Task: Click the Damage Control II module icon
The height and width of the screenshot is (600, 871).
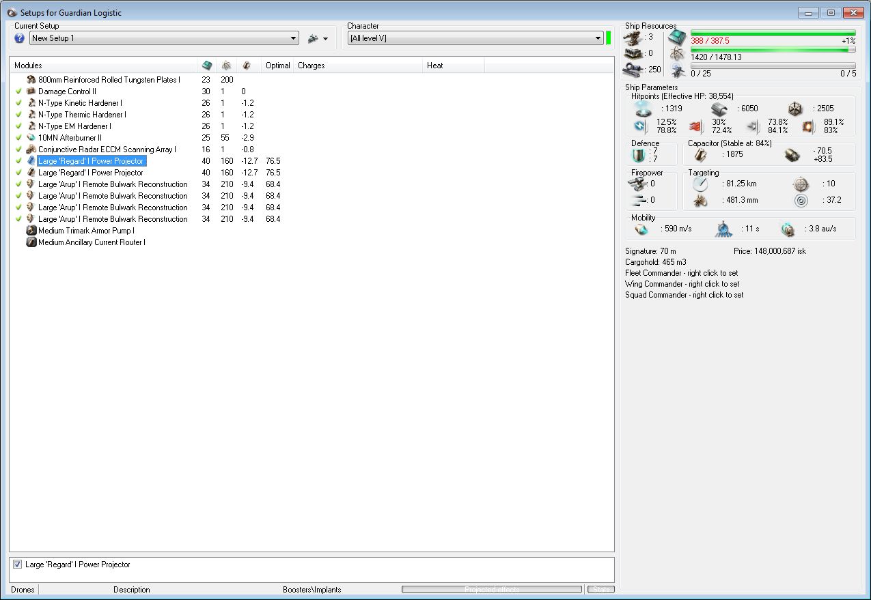Action: pyautogui.click(x=31, y=91)
